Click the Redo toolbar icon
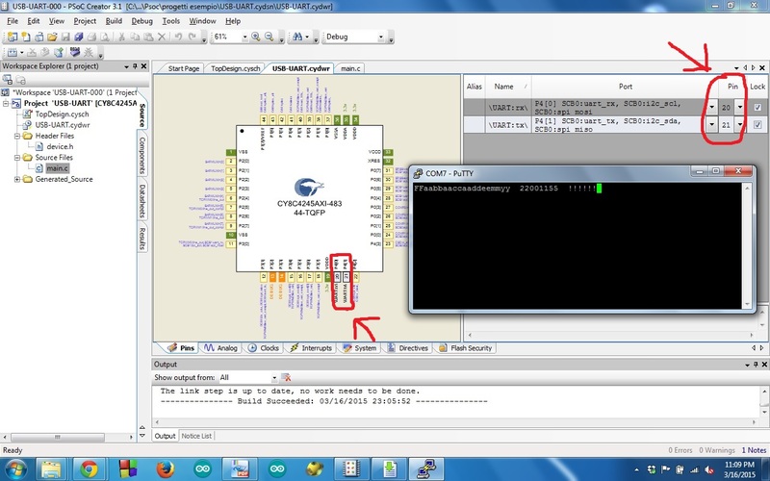The image size is (770, 481). [x=192, y=37]
